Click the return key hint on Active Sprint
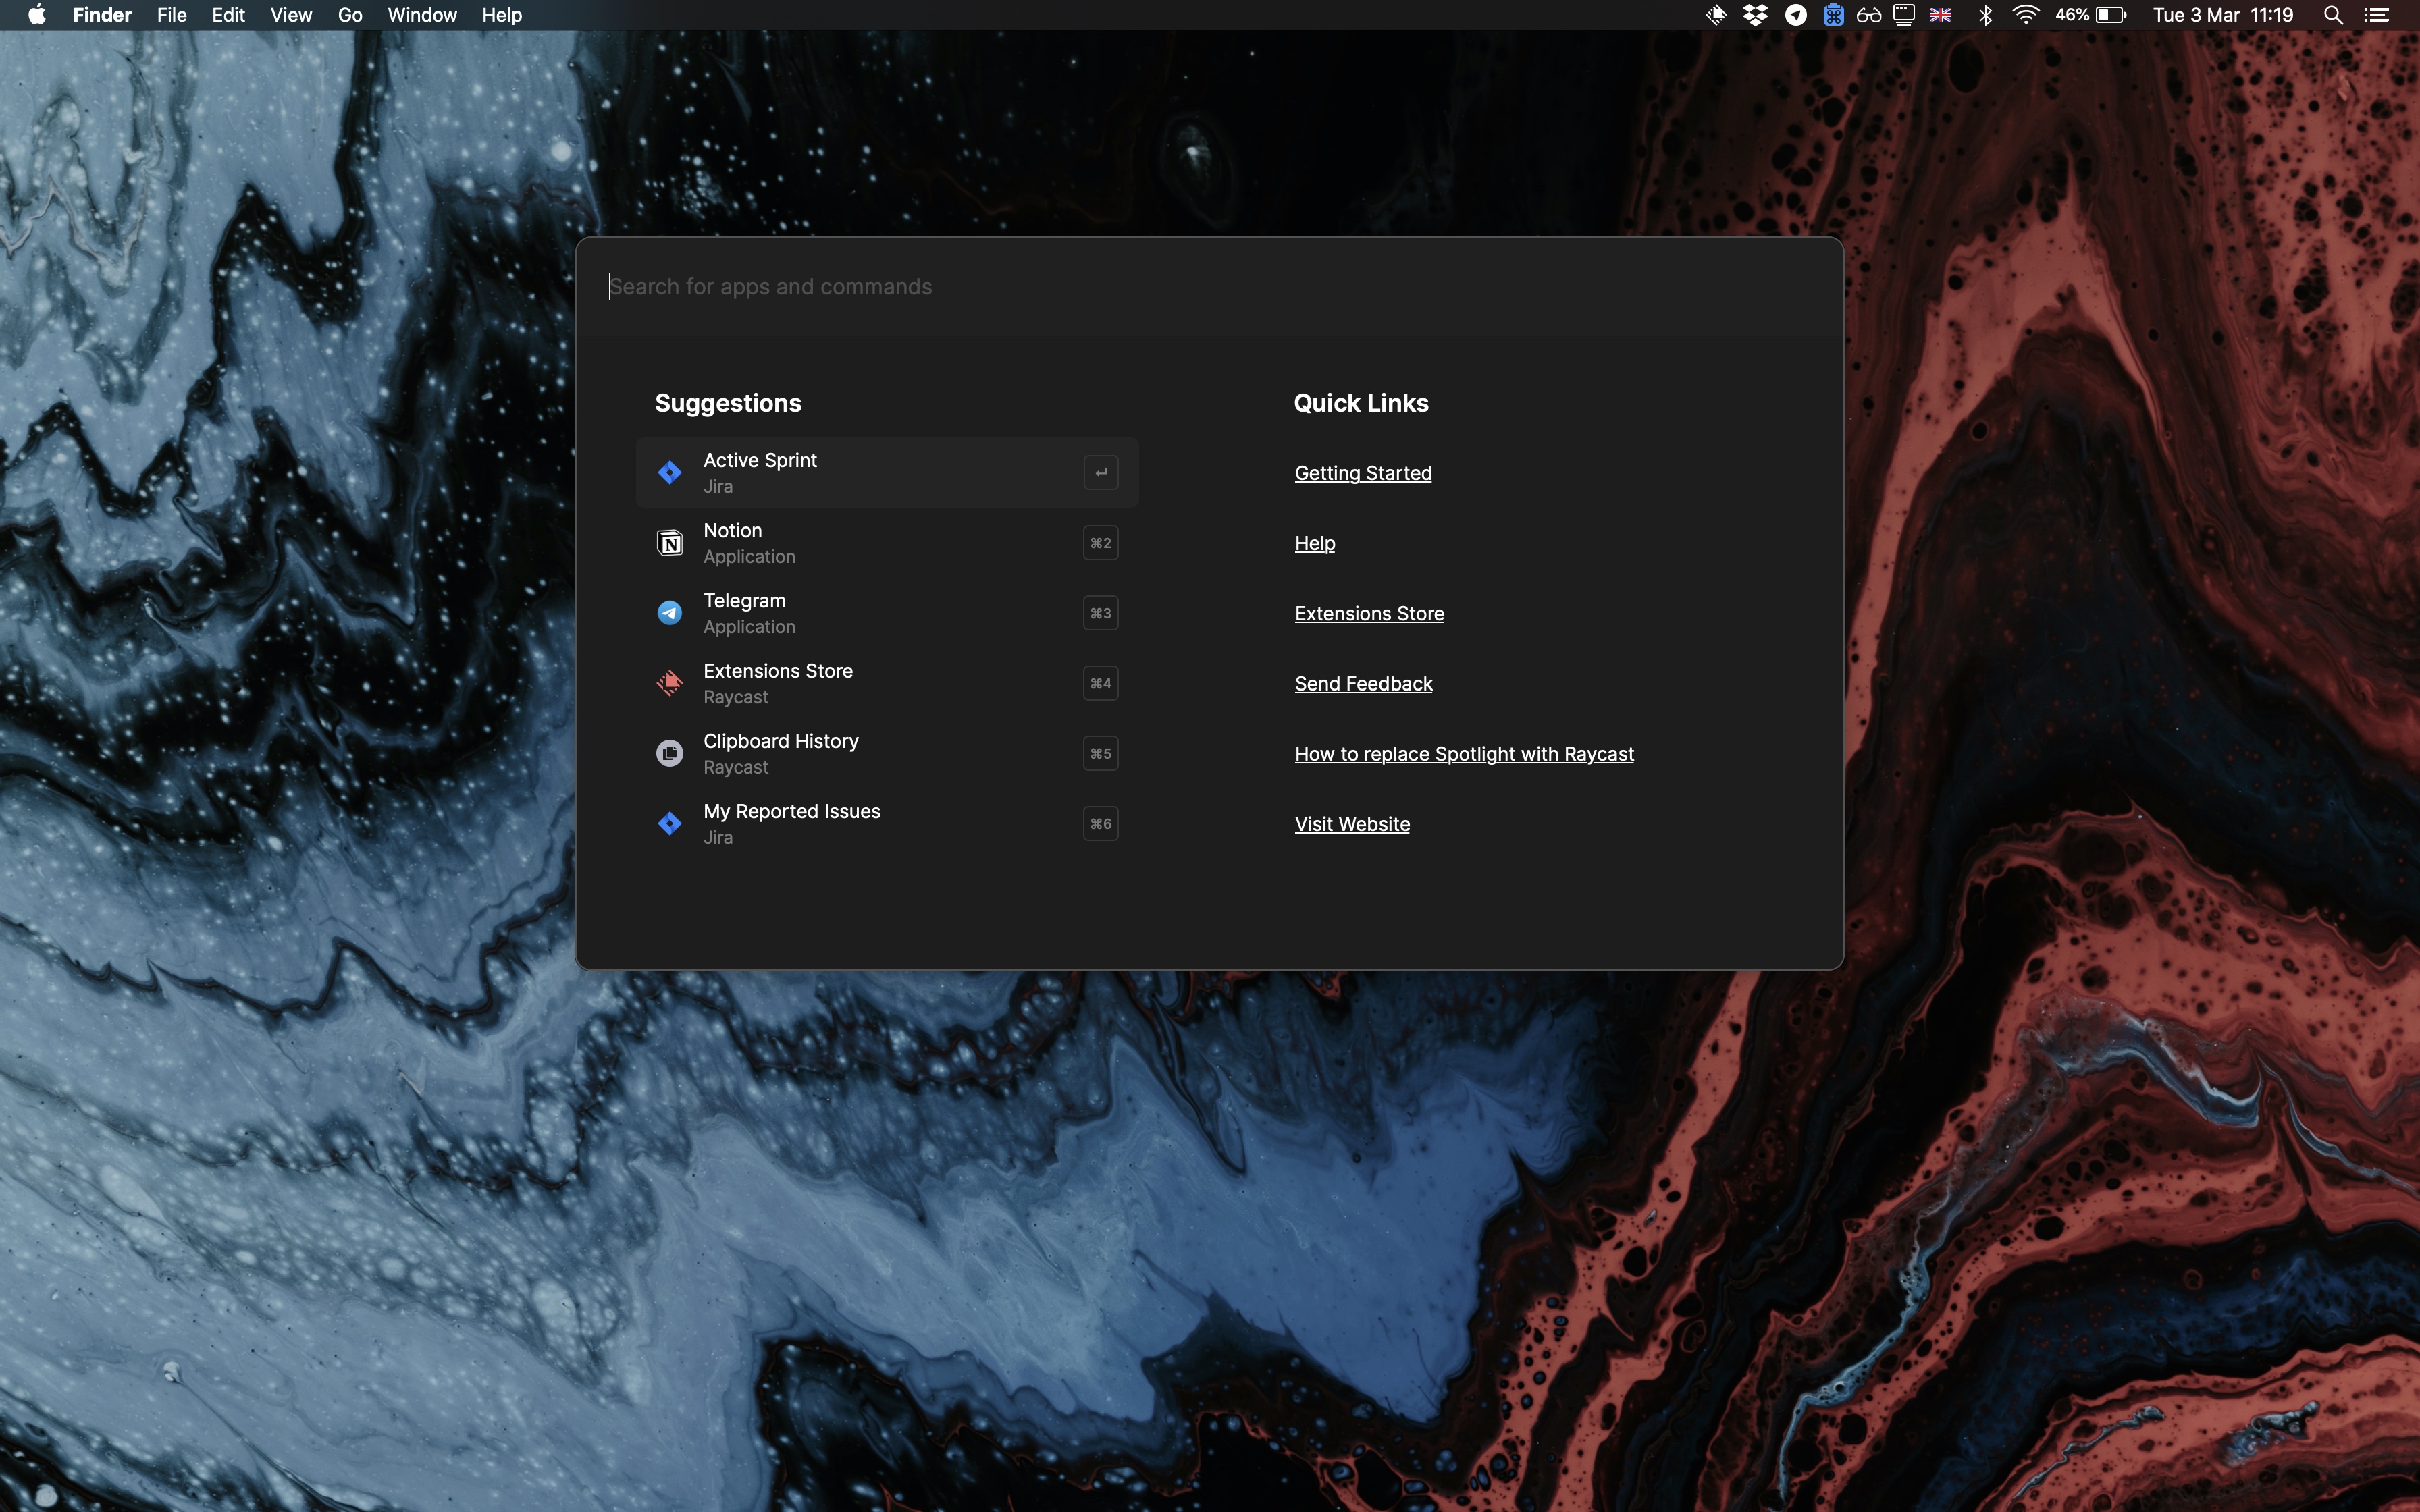The image size is (2420, 1512). coord(1101,472)
